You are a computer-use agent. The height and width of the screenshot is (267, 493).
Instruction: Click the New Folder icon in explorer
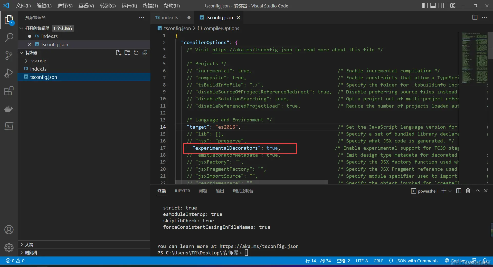127,53
